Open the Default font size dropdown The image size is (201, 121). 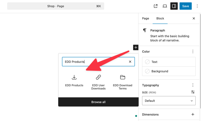[169, 101]
